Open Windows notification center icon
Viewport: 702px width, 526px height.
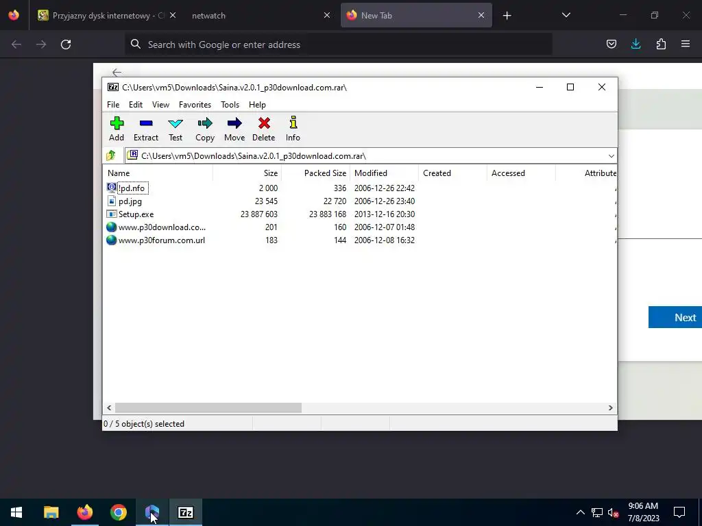[679, 512]
